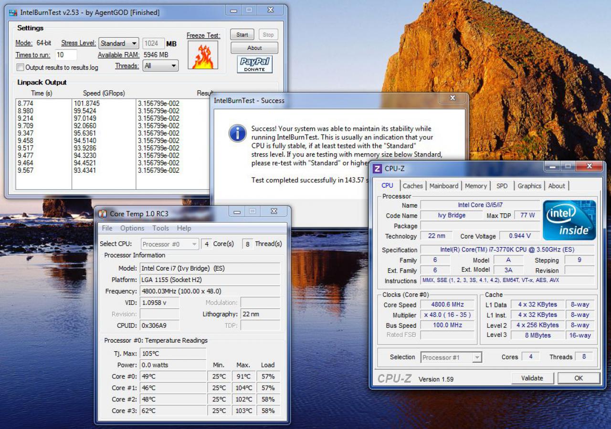Click the Name Intel Core i3/i5/i7 field
Image resolution: width=611 pixels, height=429 pixels.
(x=480, y=205)
